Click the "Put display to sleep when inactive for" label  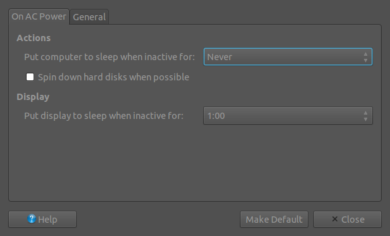104,116
